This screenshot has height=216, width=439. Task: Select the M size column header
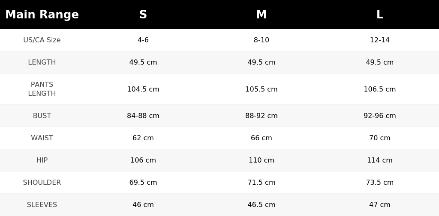(261, 15)
